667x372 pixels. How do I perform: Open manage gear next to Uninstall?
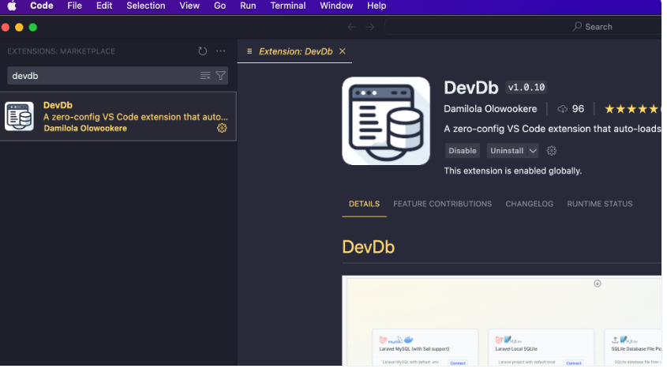(551, 151)
